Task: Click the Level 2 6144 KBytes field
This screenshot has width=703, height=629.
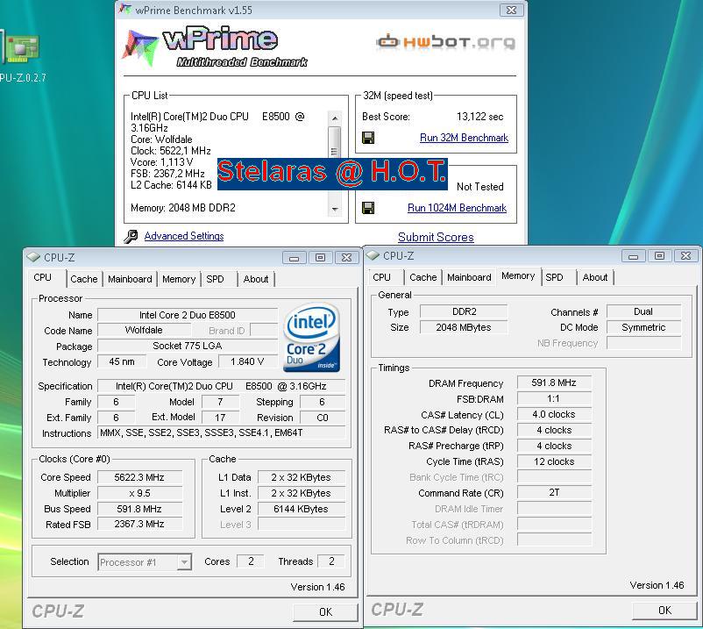Action: point(301,509)
